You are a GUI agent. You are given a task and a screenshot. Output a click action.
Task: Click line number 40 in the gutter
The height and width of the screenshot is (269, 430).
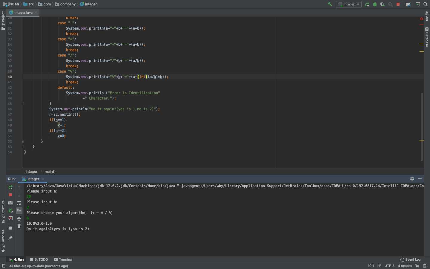coord(10,77)
